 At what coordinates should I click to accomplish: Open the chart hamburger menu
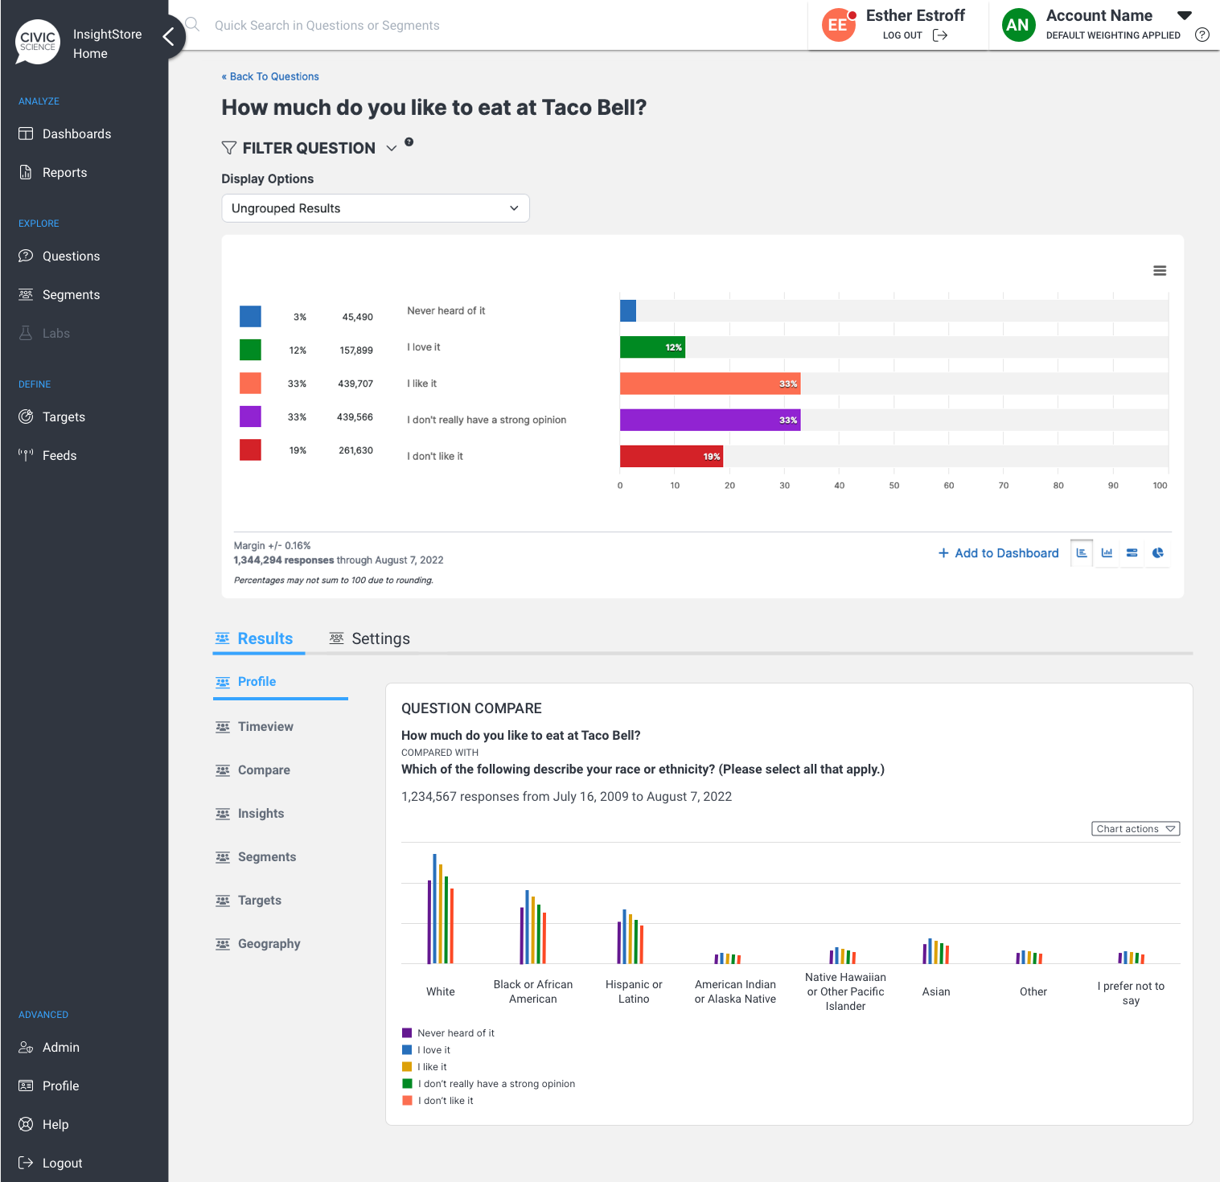coord(1160,271)
